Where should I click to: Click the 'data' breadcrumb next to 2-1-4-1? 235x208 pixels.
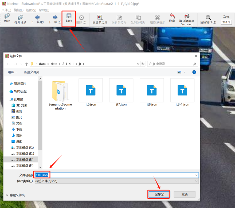(x=54, y=64)
